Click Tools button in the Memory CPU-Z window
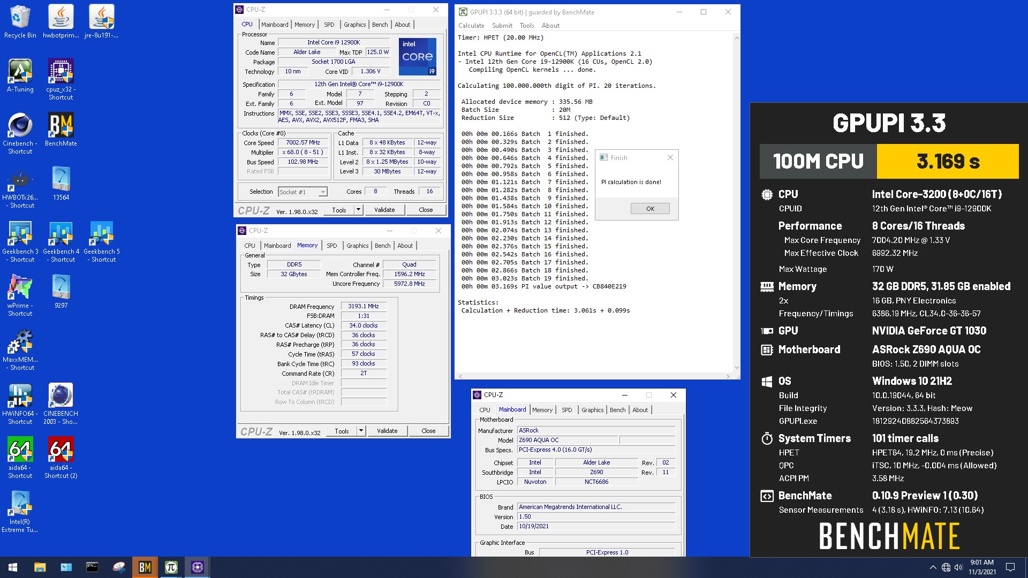1028x578 pixels. click(342, 431)
